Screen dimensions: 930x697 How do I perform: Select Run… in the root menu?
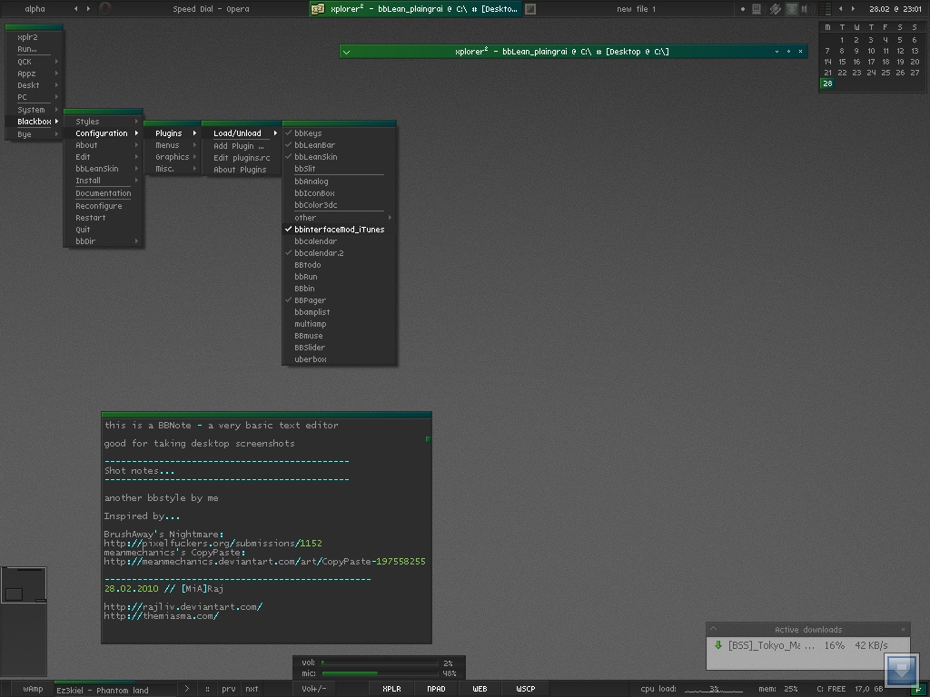coord(34,49)
